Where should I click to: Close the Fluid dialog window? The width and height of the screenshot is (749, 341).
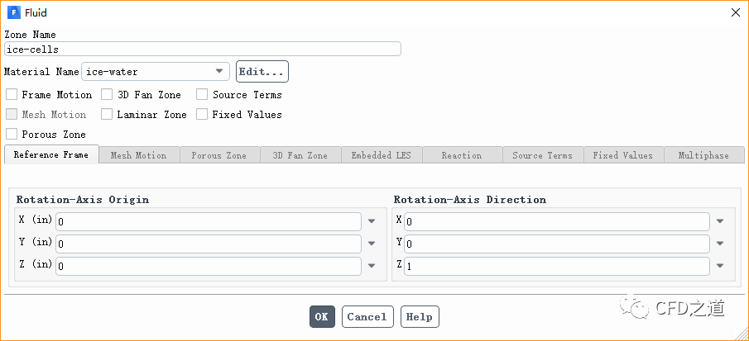click(735, 12)
